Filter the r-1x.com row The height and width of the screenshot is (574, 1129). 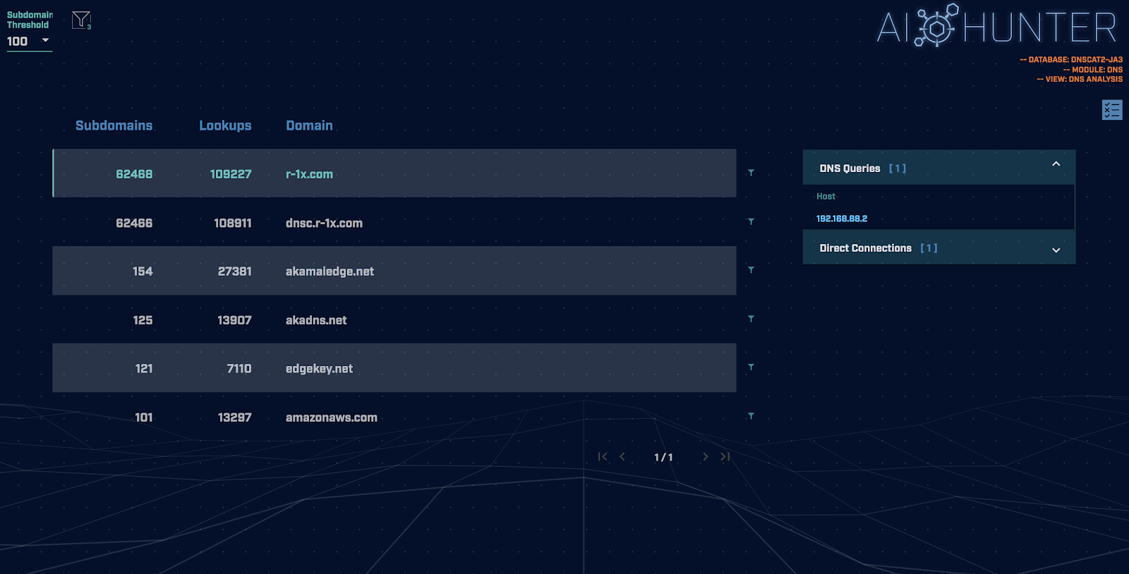[751, 173]
